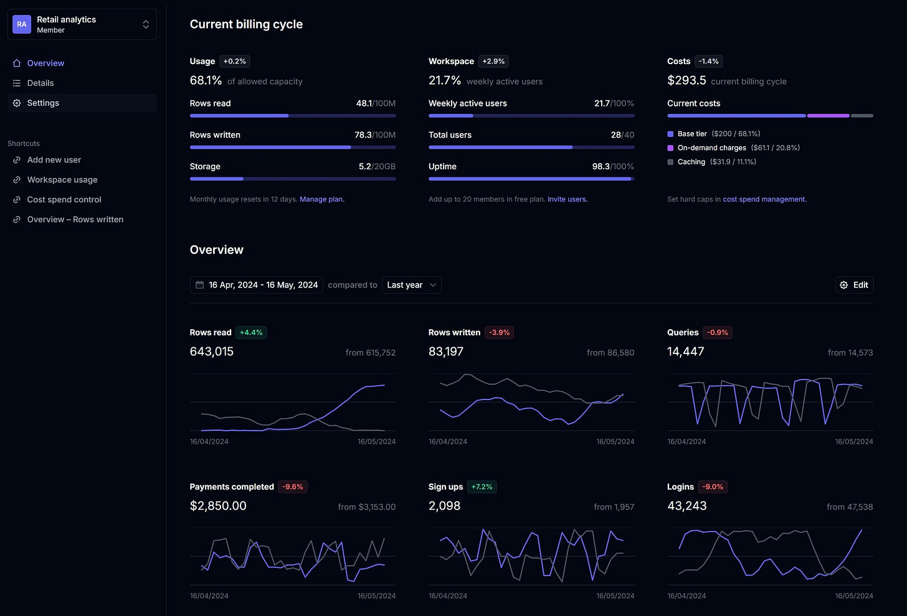Click the Cost spend control shortcut icon

pyautogui.click(x=16, y=200)
